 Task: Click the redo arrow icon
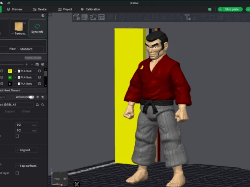8,3
